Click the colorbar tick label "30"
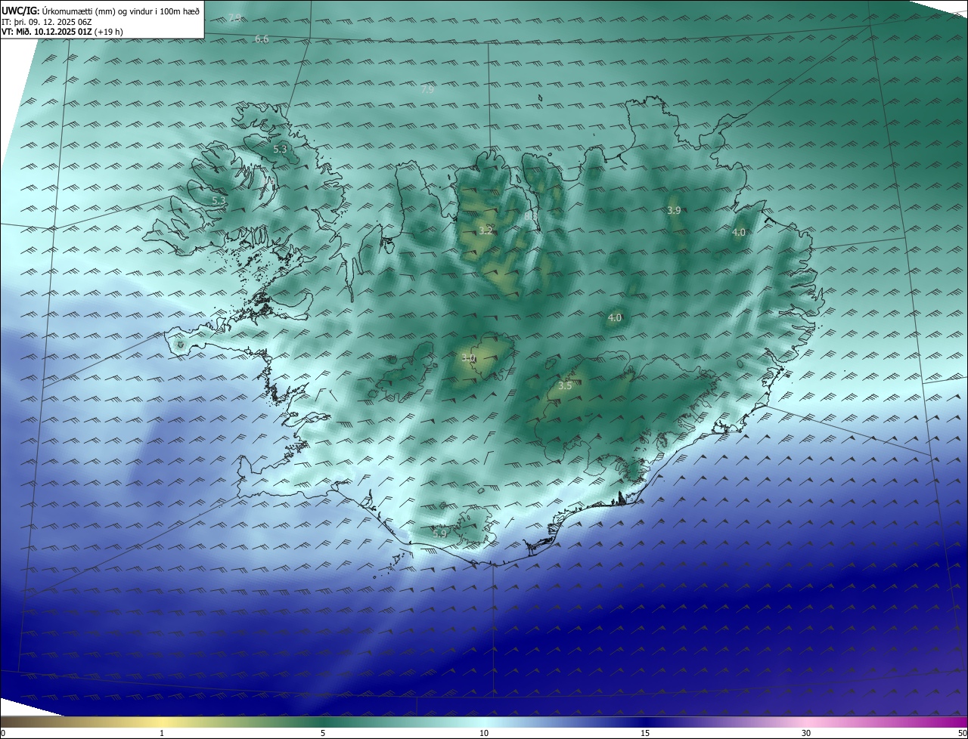 (x=806, y=733)
